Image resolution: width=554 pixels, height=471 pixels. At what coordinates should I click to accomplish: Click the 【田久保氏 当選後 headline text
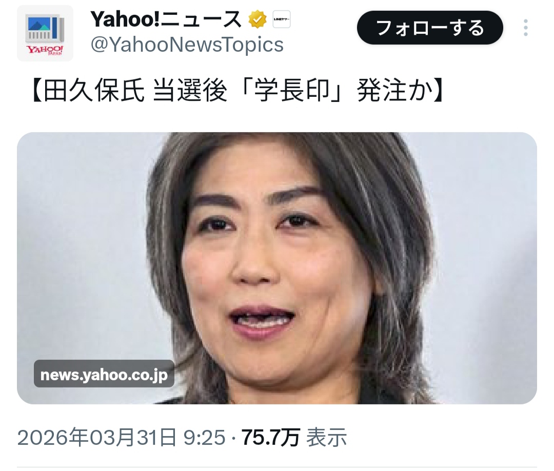tap(127, 91)
